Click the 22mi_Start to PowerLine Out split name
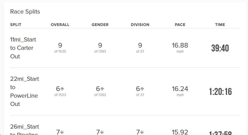Image resolution: width=248 pixels, height=135 pixels. [x=24, y=91]
